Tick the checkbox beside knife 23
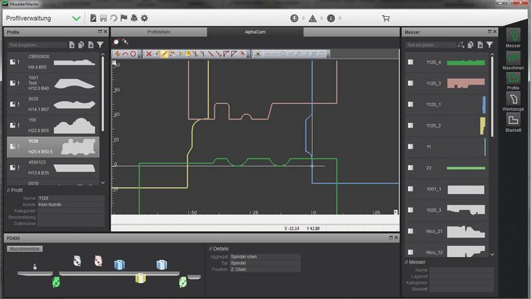This screenshot has width=531, height=299. (411, 168)
